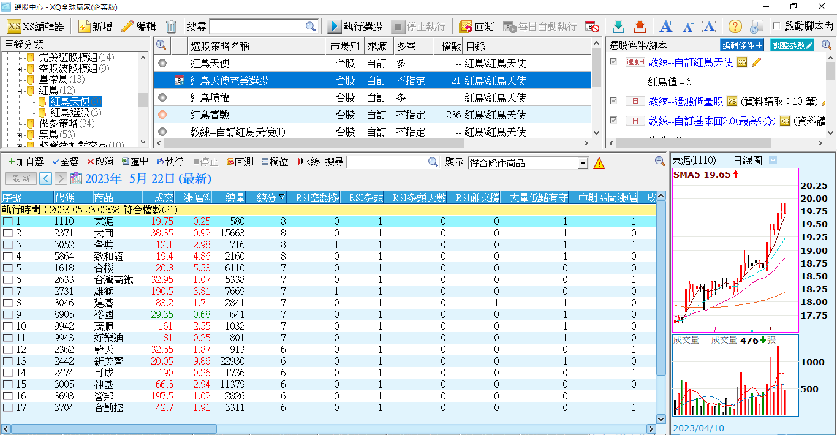837x435 pixels.
Task: Run 執行選股 stock screening
Action: coord(355,27)
